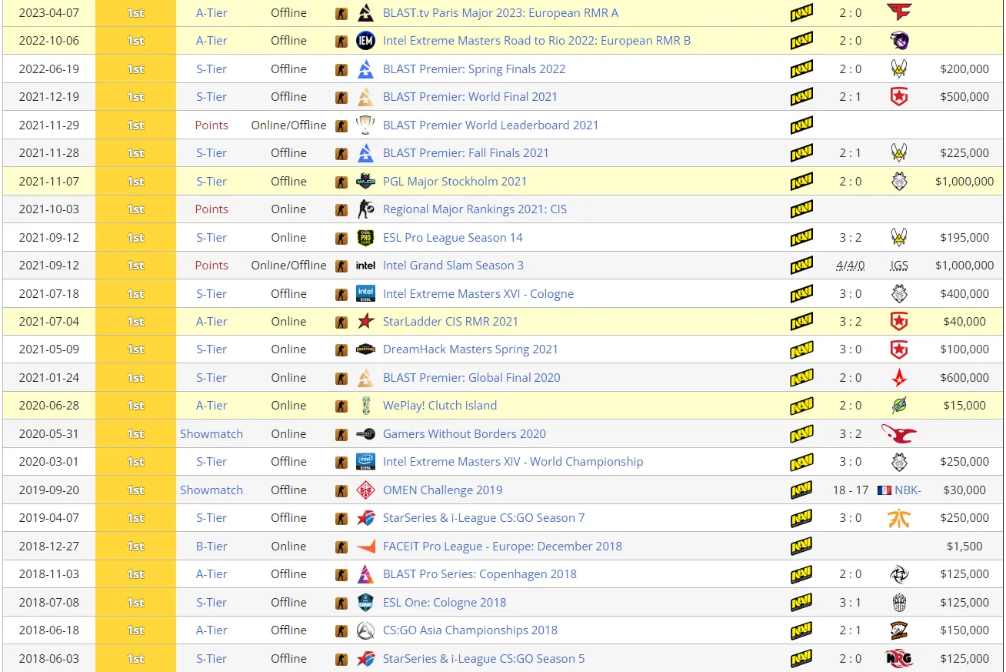
Task: Click the Virtus.pro logo in the Asia Championships row
Action: (898, 630)
